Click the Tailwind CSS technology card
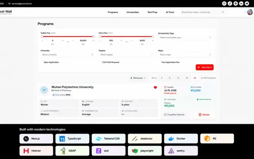 pos(108,139)
